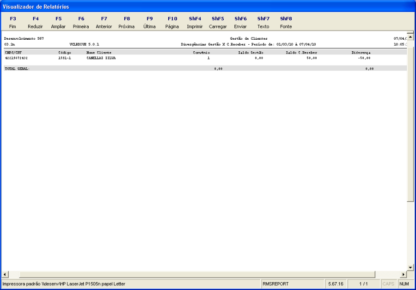Click the Desenvolvimento 567 header text
The image size is (416, 290).
[x=24, y=38]
